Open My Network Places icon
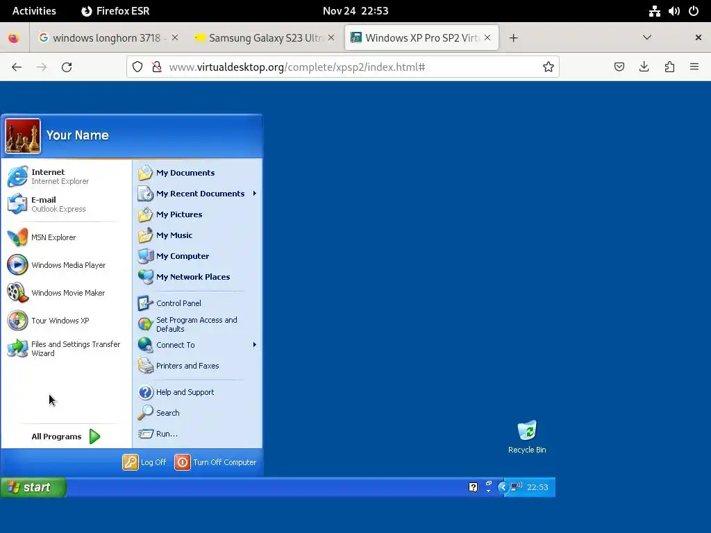This screenshot has width=711, height=533. tap(145, 277)
